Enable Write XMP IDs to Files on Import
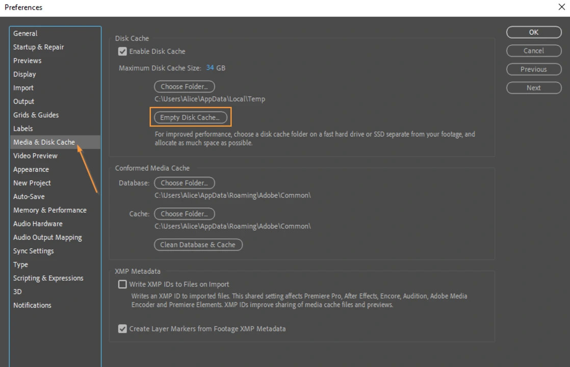 (x=122, y=284)
